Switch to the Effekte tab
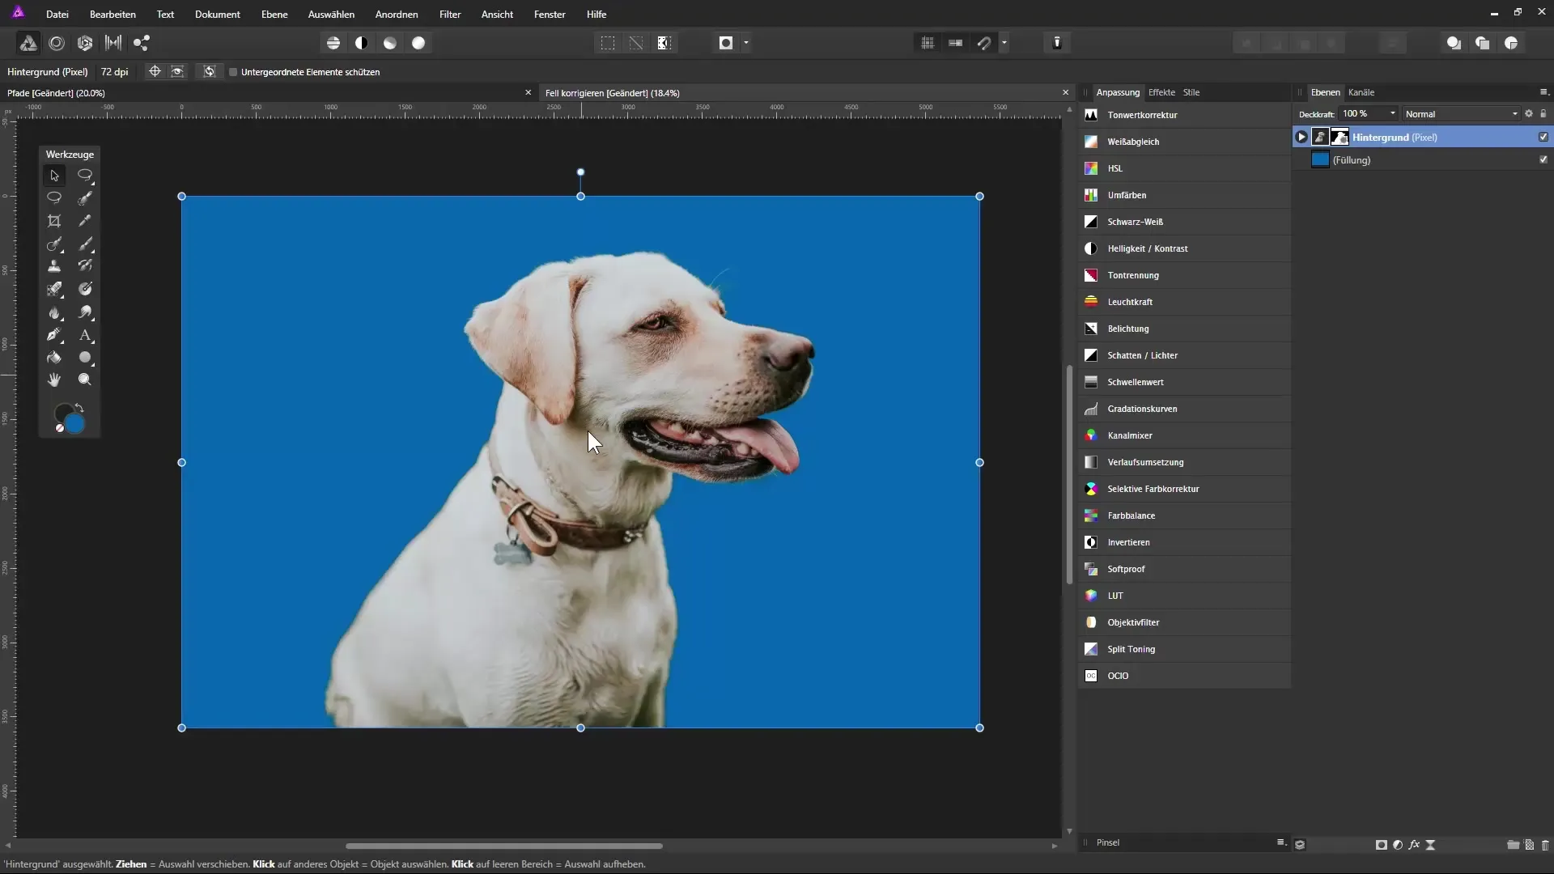The height and width of the screenshot is (874, 1554). pos(1161,92)
